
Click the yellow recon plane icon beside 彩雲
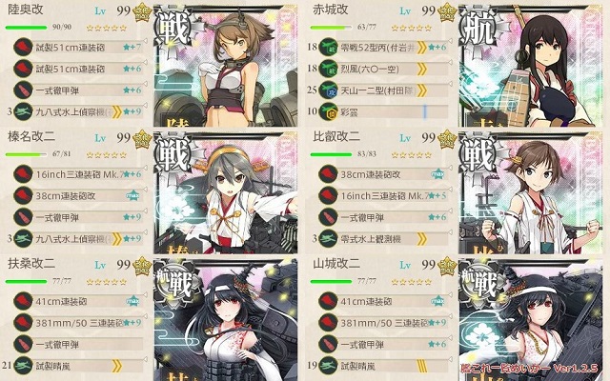pos(328,112)
